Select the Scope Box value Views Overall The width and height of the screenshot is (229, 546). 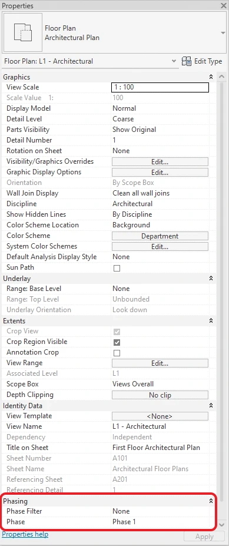pyautogui.click(x=133, y=385)
